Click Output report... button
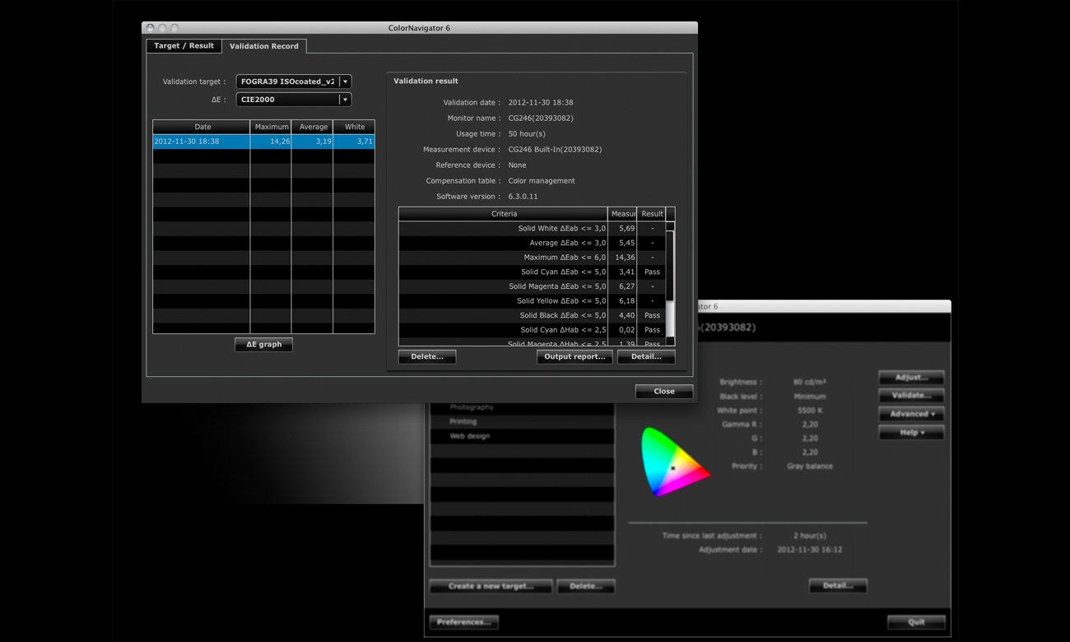This screenshot has height=642, width=1070. click(575, 357)
